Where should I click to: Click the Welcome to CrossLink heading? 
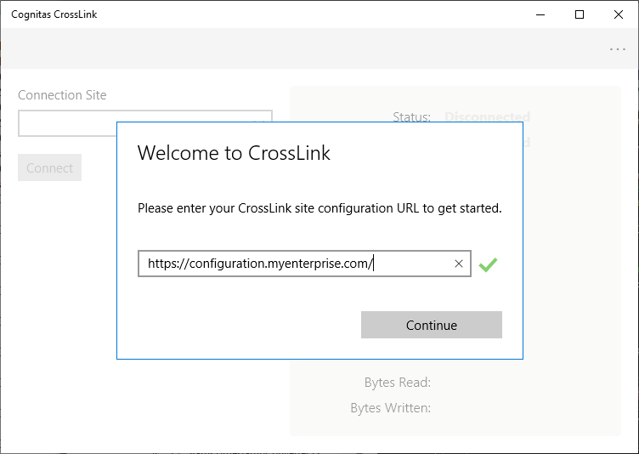pos(234,153)
